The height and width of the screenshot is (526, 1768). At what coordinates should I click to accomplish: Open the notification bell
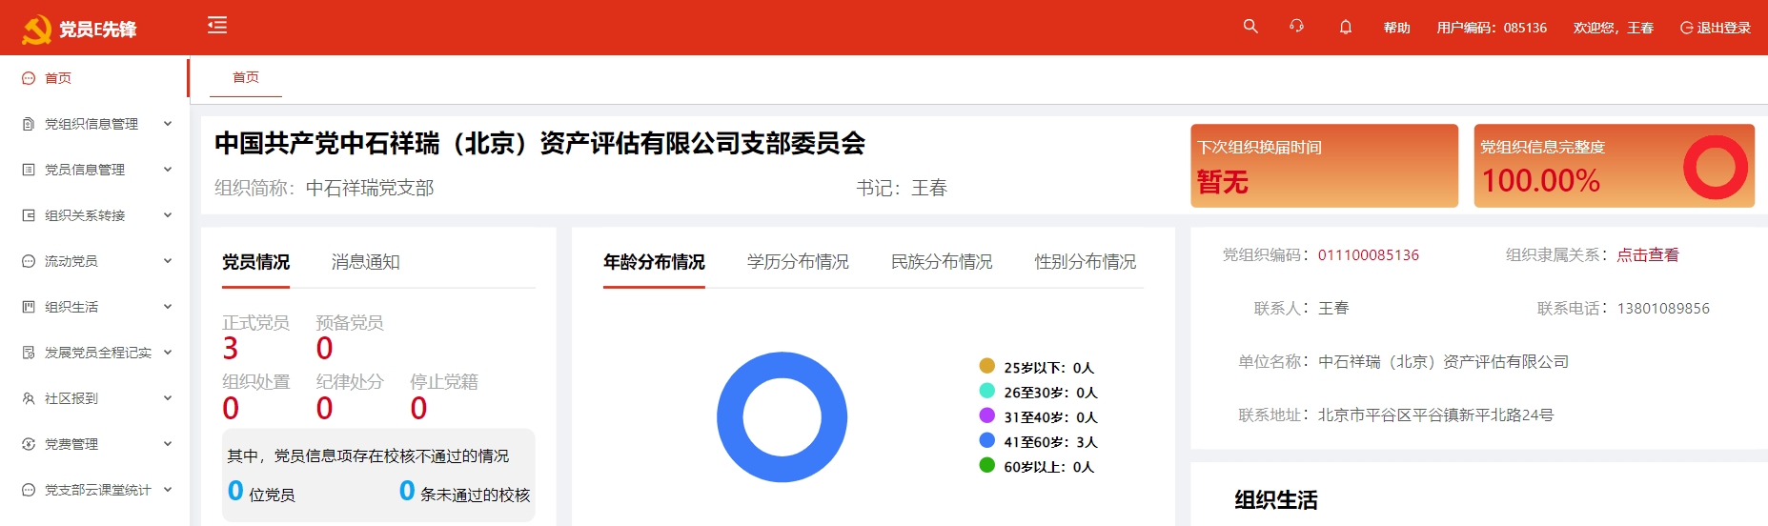pos(1346,27)
